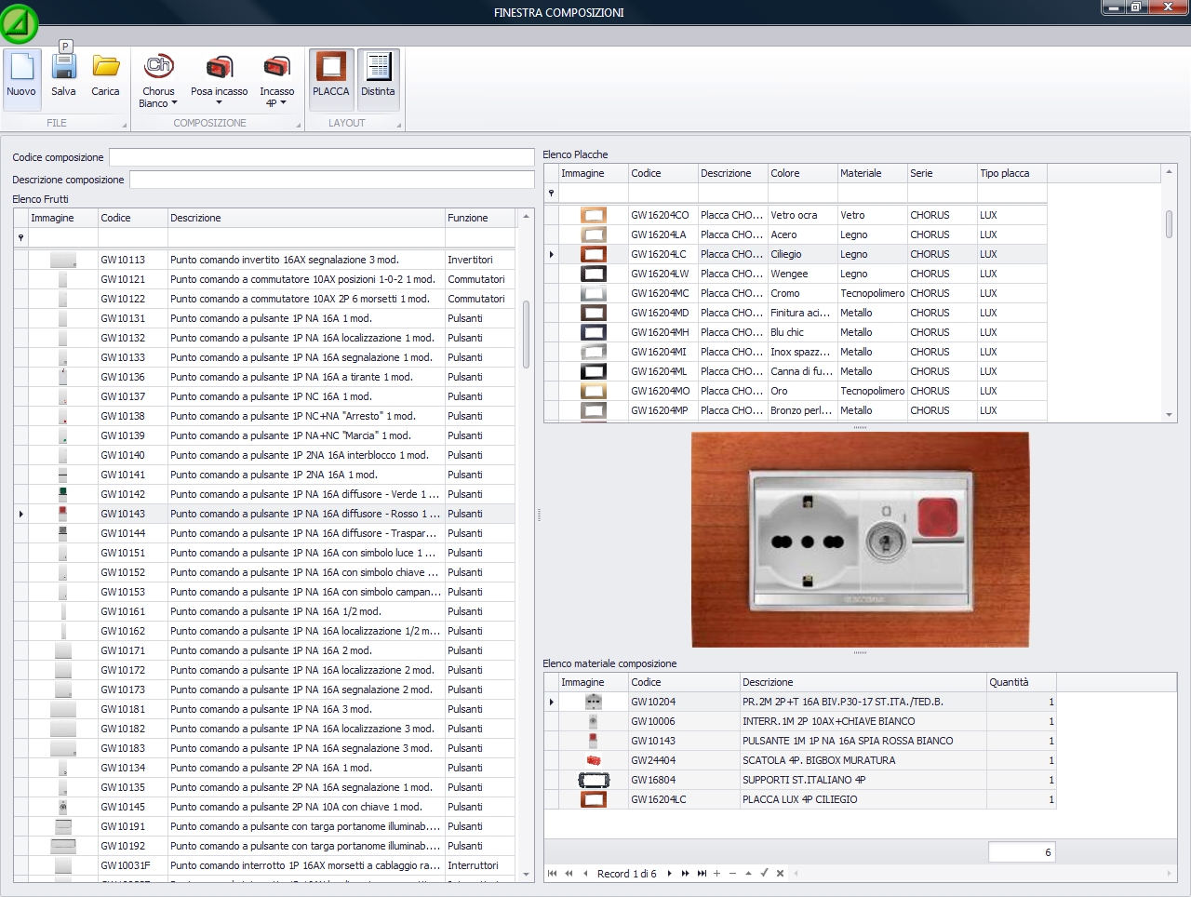This screenshot has height=897, width=1191.
Task: Select the Blu chic GW16204MH thumbnail
Action: click(594, 332)
